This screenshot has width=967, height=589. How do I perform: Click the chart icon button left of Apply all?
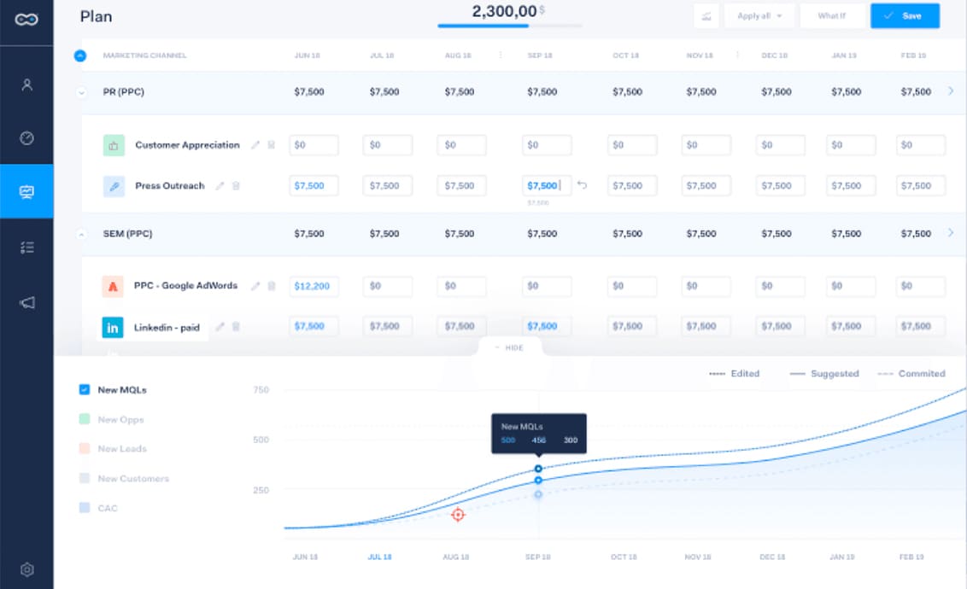point(706,16)
